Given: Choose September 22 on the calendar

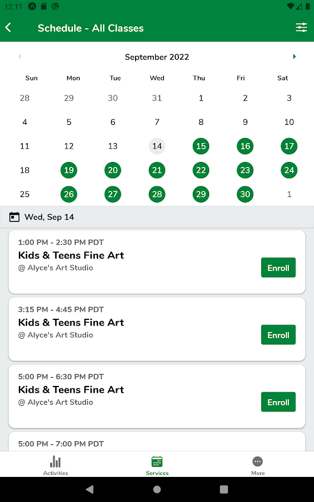Looking at the screenshot, I should 201,170.
